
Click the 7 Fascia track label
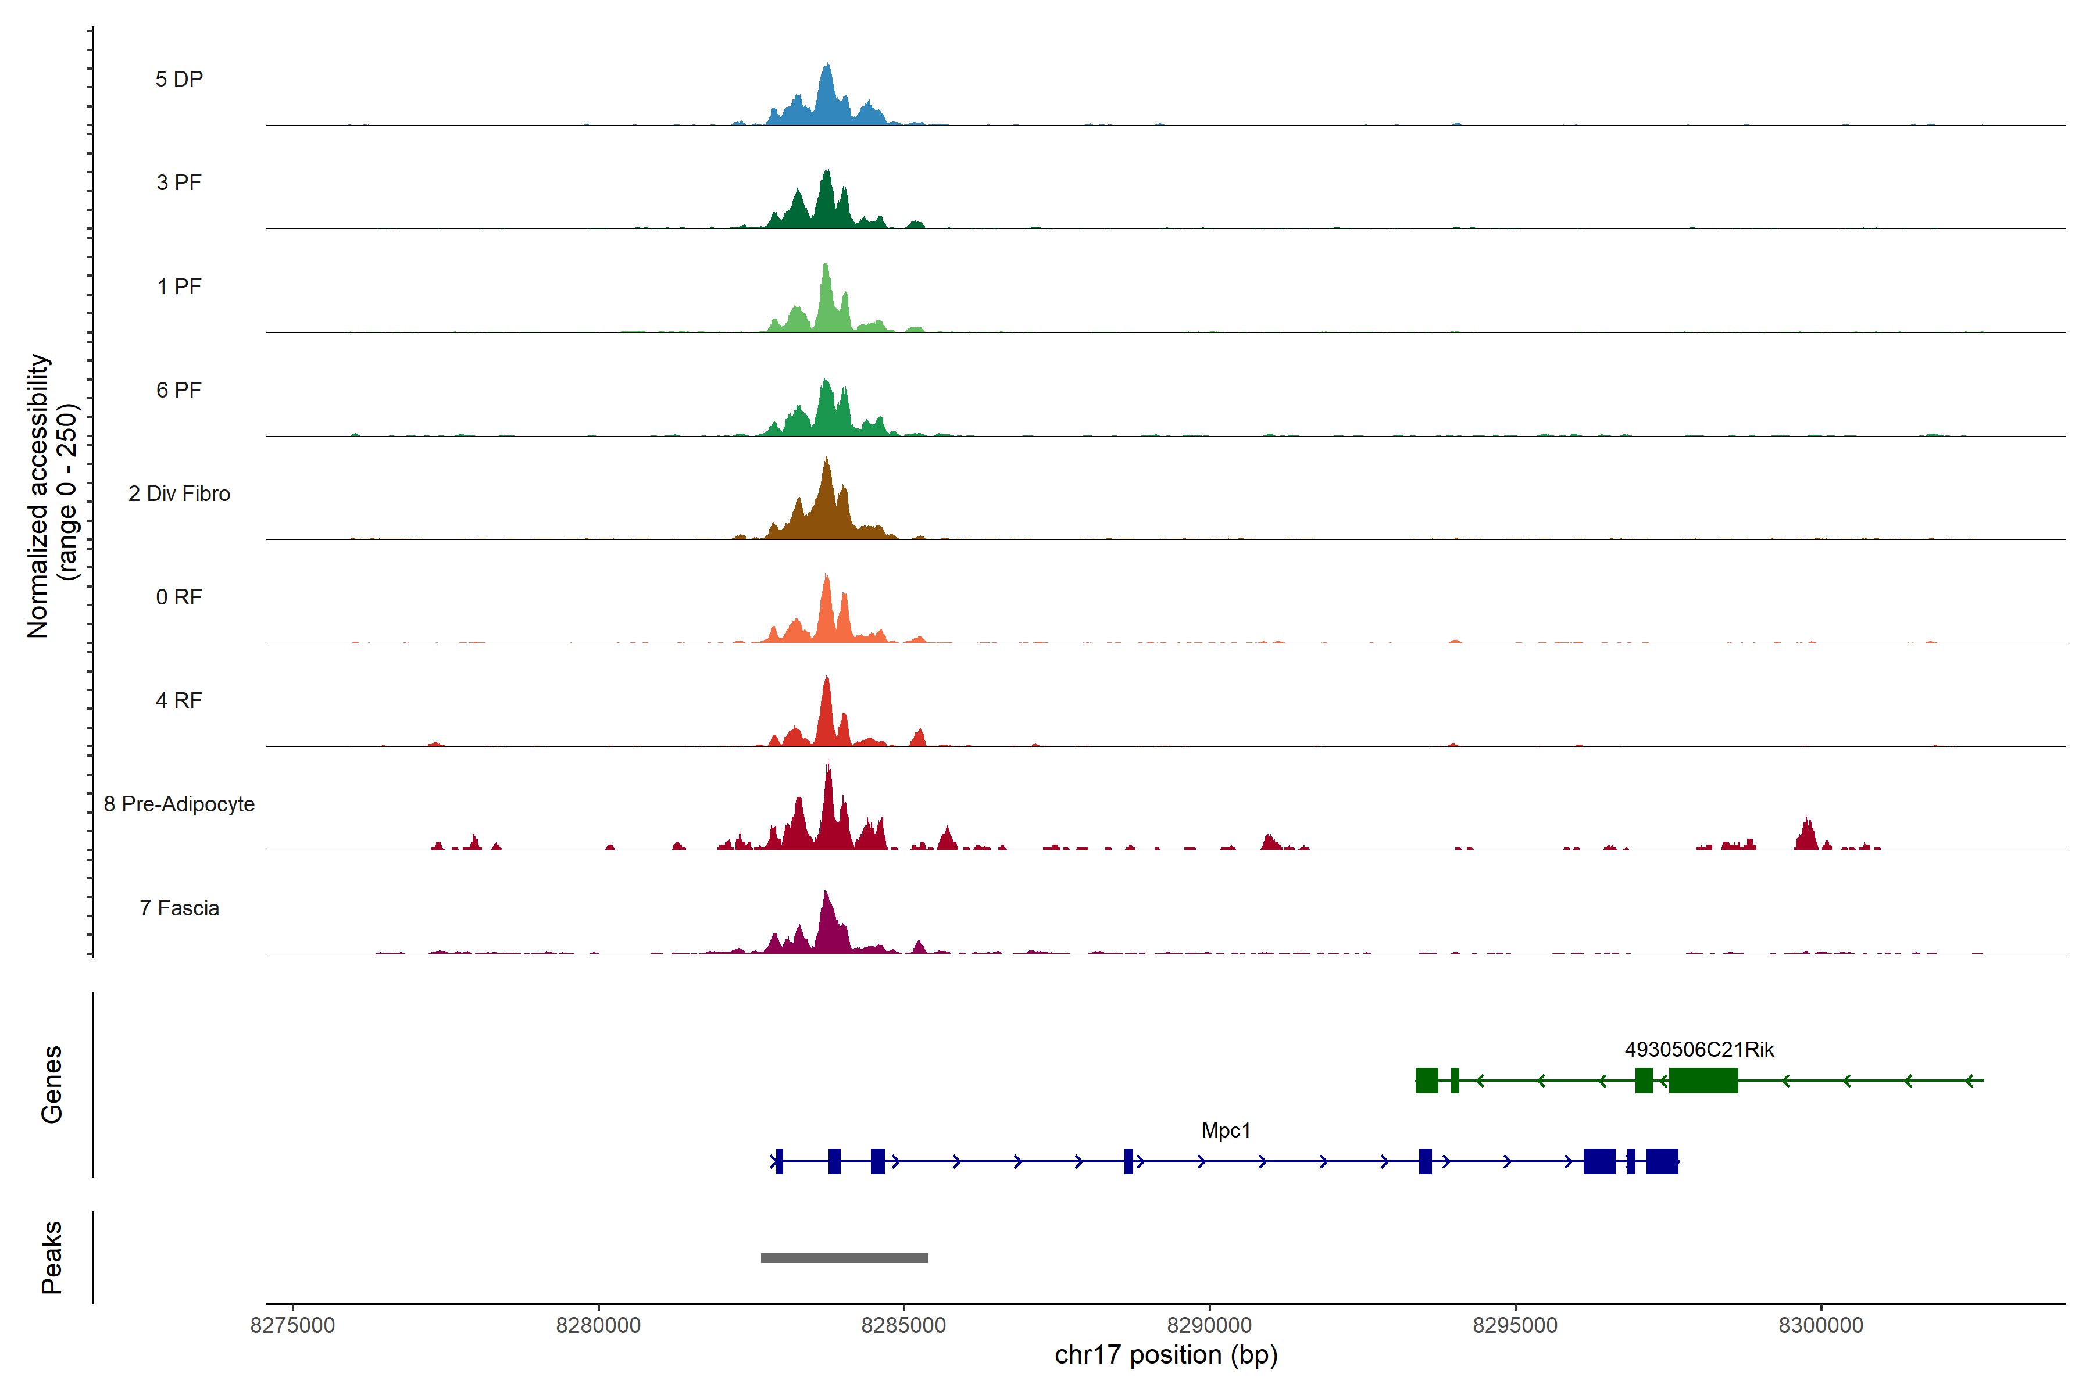[x=179, y=908]
